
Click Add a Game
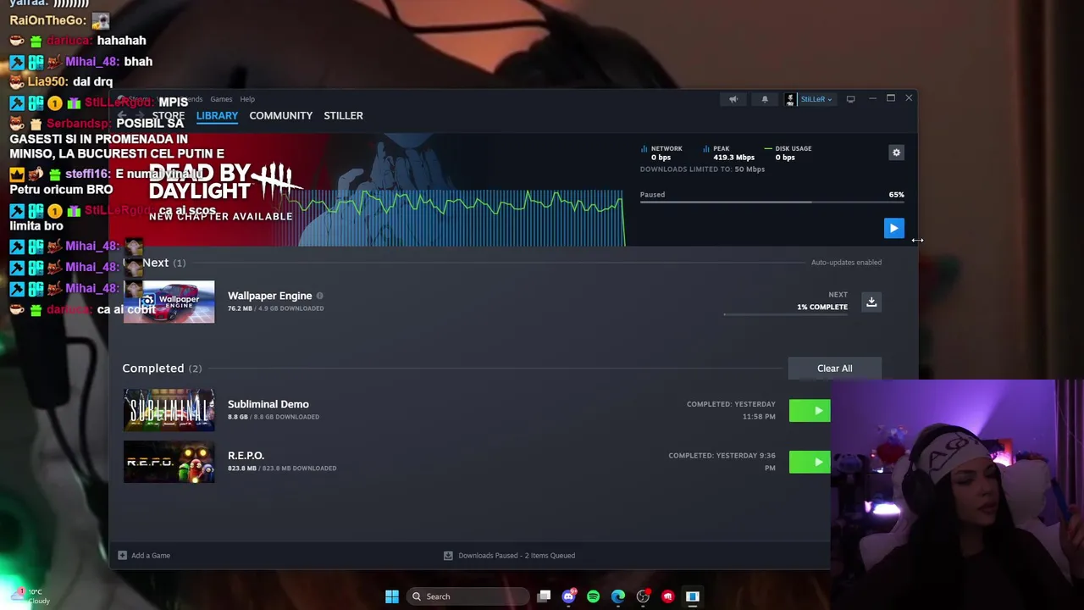(145, 556)
